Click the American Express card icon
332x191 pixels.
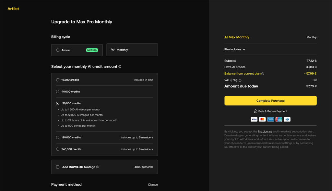[270, 120]
